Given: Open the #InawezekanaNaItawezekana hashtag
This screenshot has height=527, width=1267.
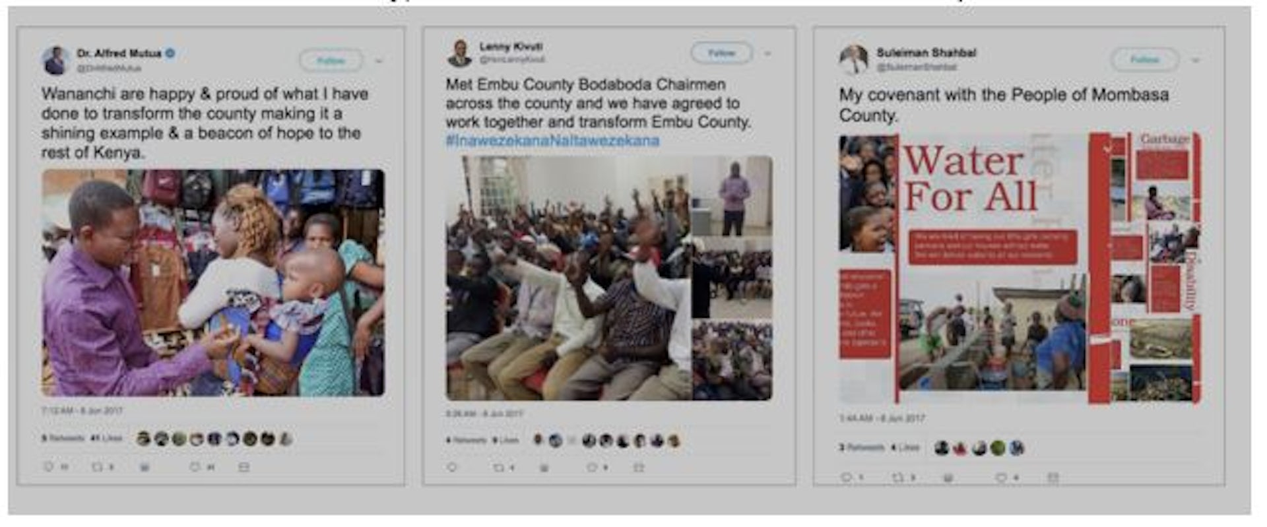Looking at the screenshot, I should point(552,140).
